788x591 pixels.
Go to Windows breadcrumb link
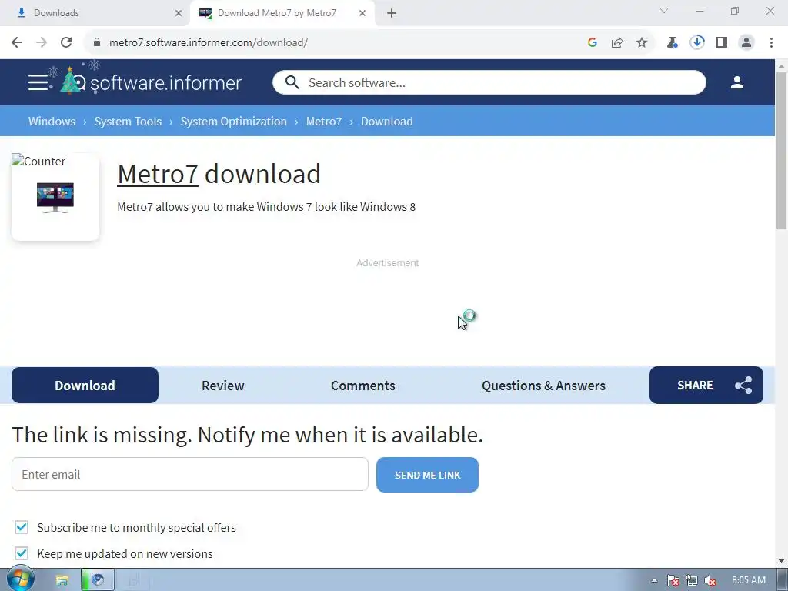pyautogui.click(x=52, y=121)
